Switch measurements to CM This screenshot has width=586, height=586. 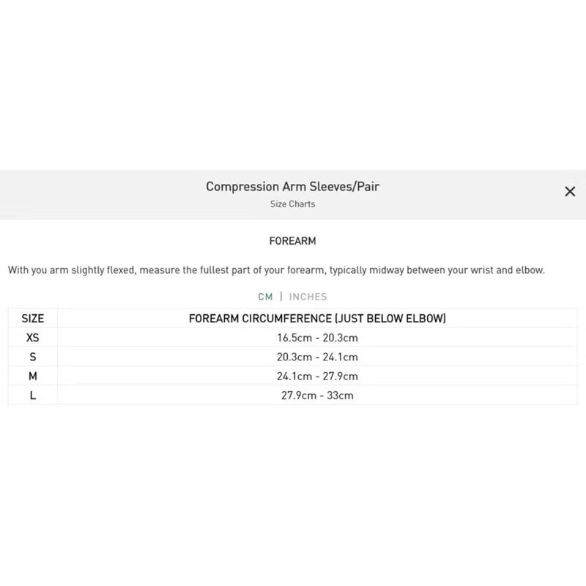[x=265, y=297]
